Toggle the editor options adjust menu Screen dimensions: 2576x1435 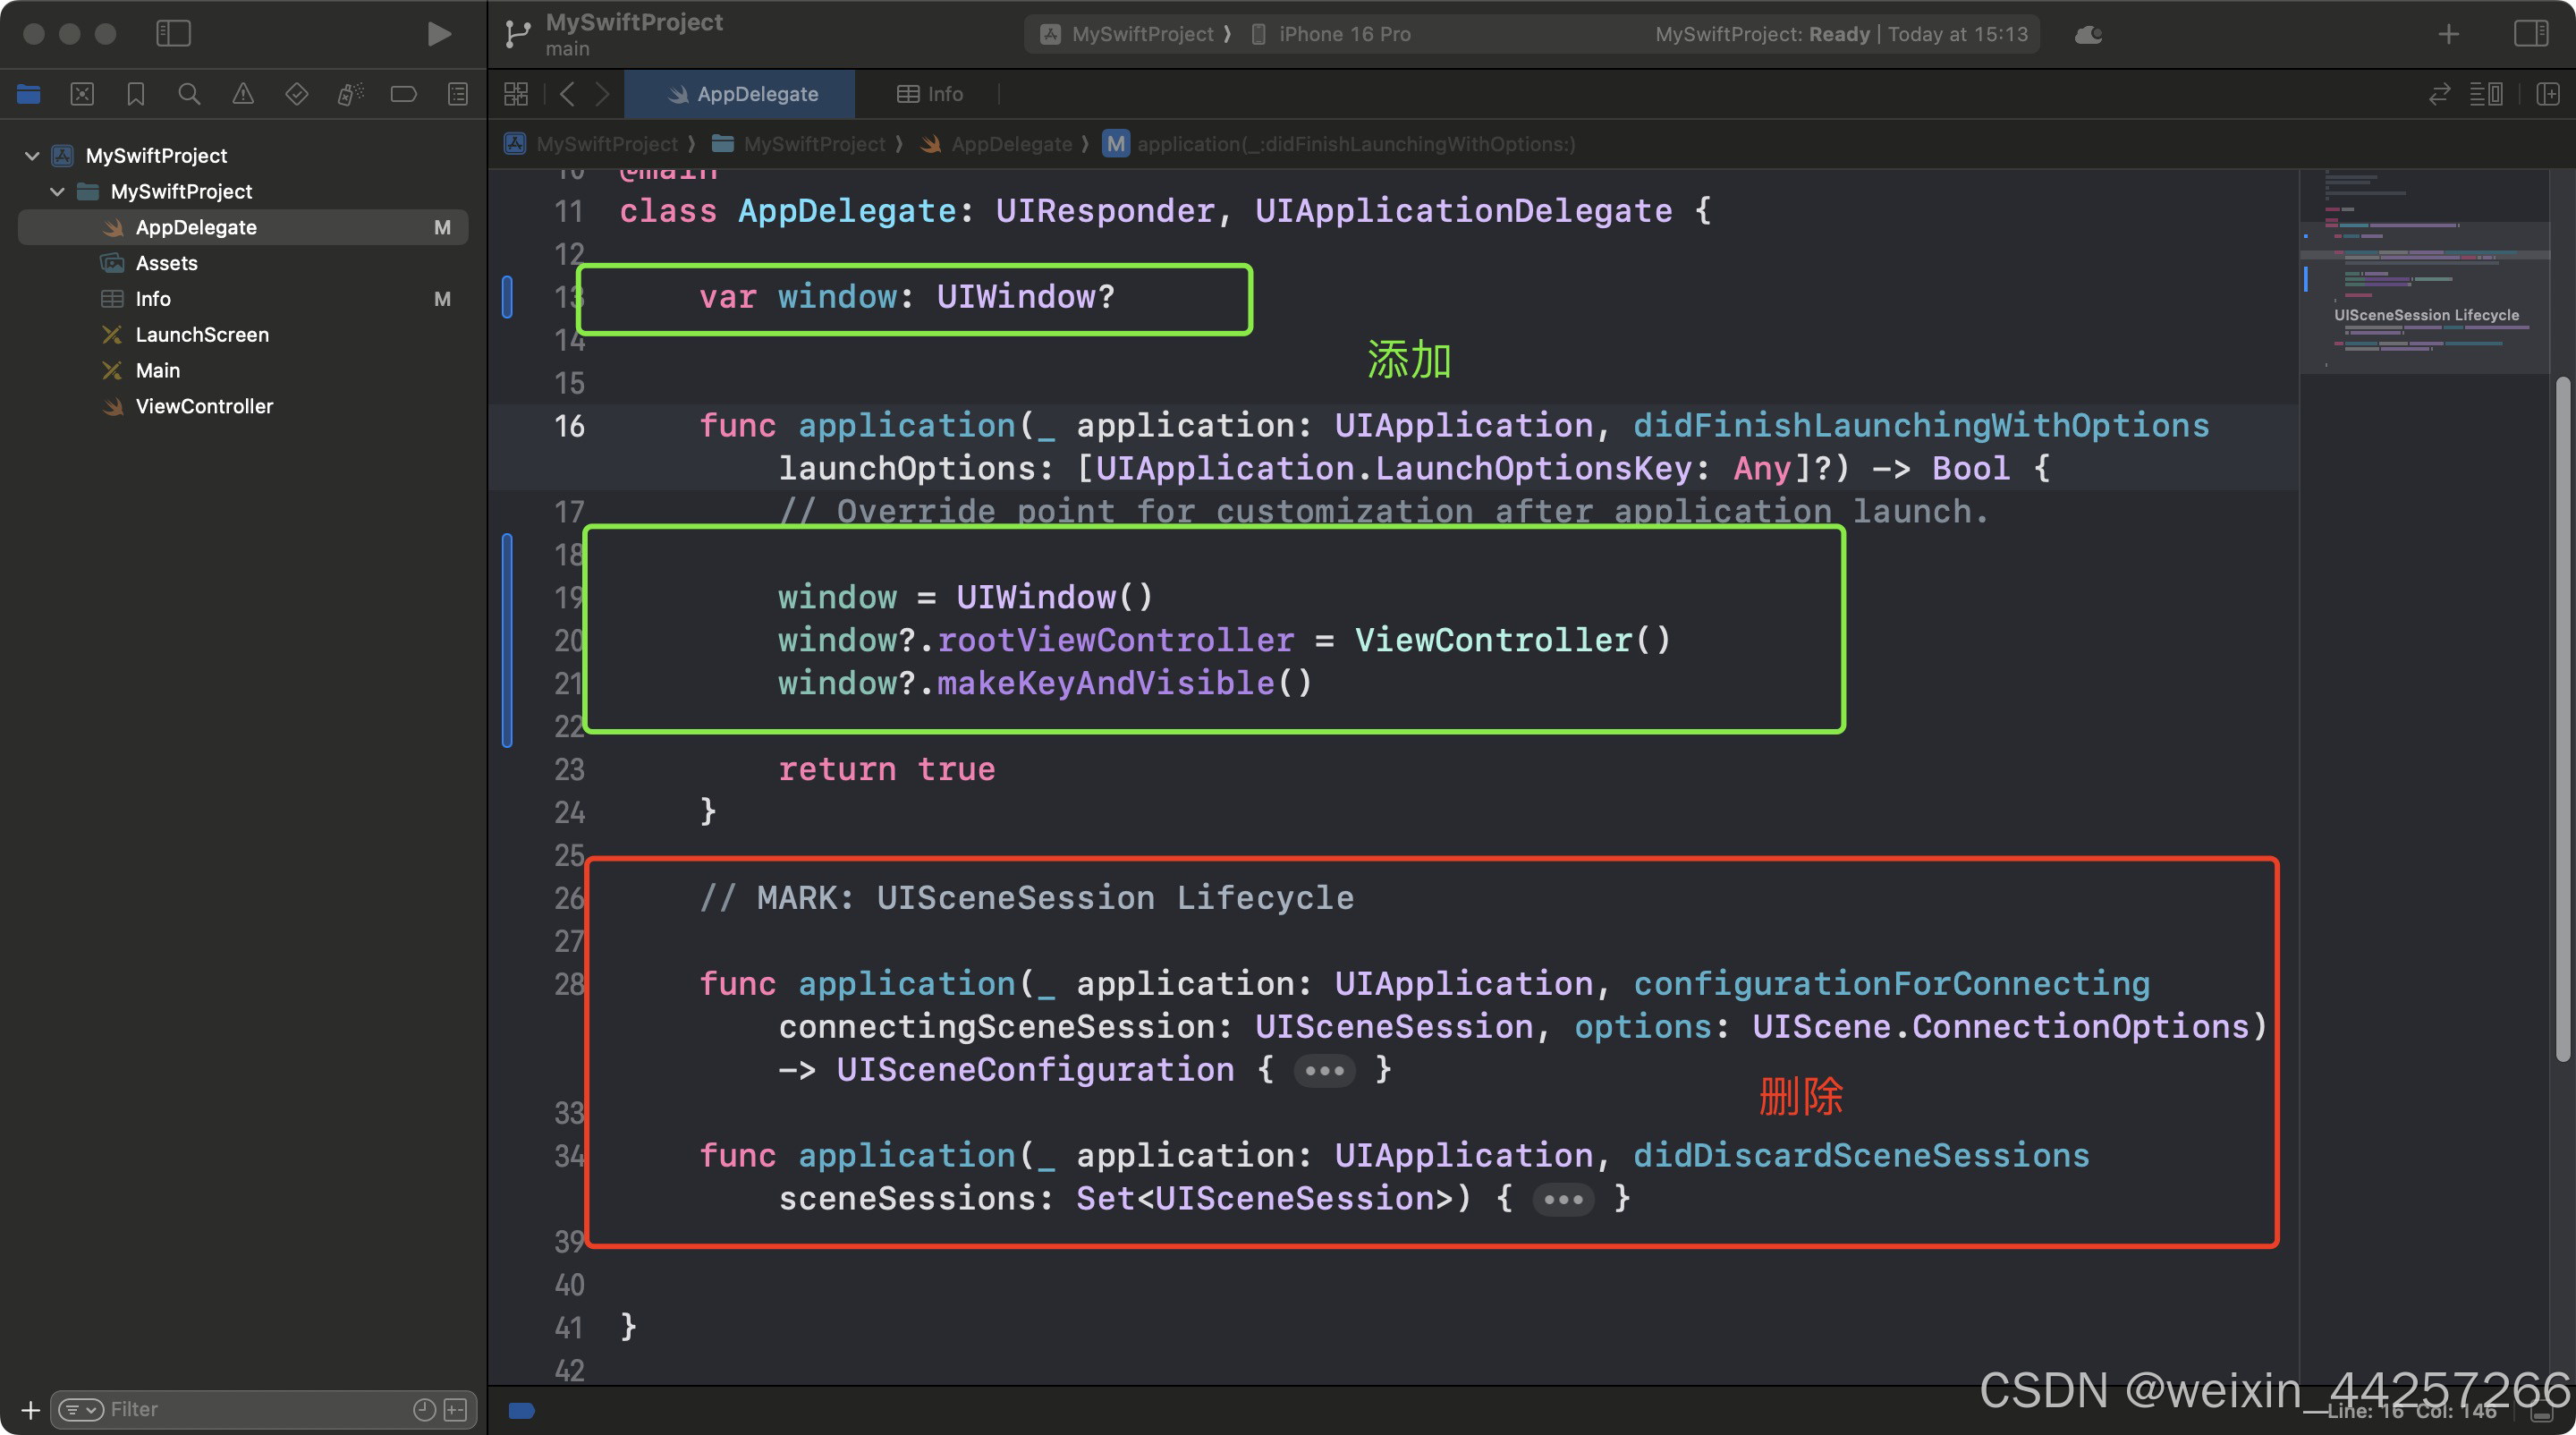[x=2489, y=94]
